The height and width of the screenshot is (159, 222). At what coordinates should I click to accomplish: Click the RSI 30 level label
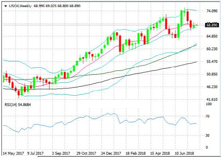point(207,135)
